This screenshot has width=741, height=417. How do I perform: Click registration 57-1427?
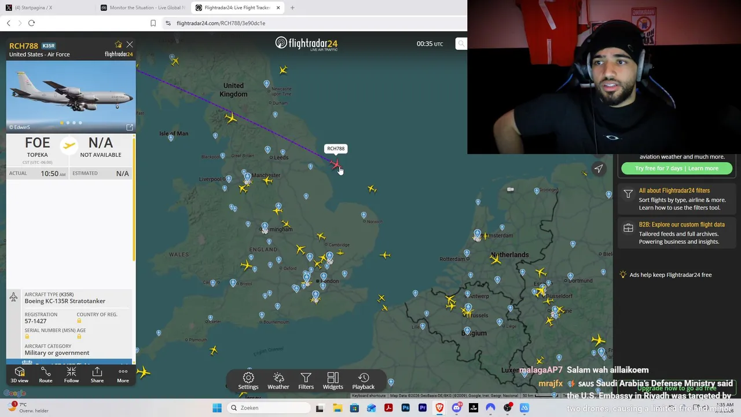point(35,321)
